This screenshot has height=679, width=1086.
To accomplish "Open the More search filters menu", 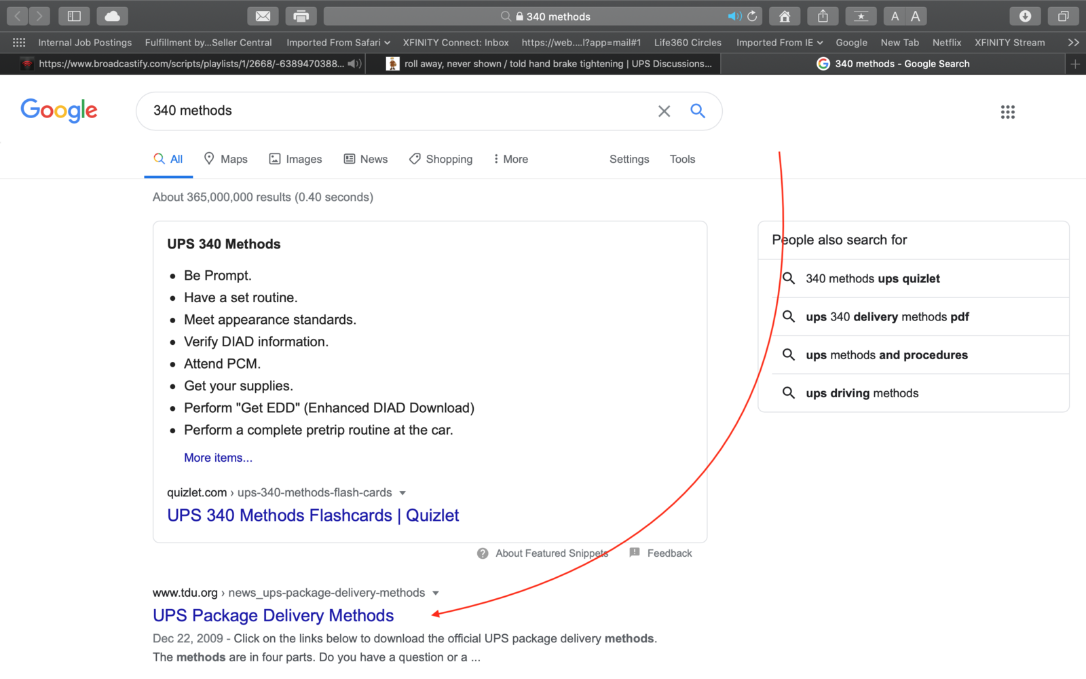I will (510, 159).
